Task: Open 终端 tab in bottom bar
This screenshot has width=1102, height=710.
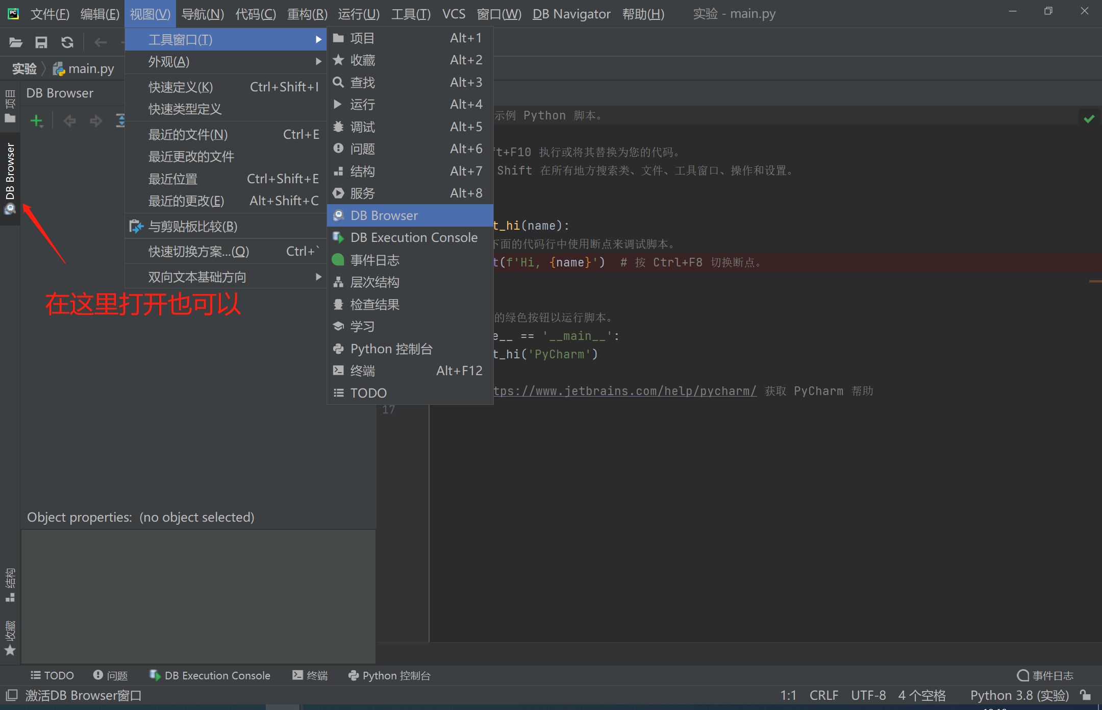Action: [x=310, y=675]
